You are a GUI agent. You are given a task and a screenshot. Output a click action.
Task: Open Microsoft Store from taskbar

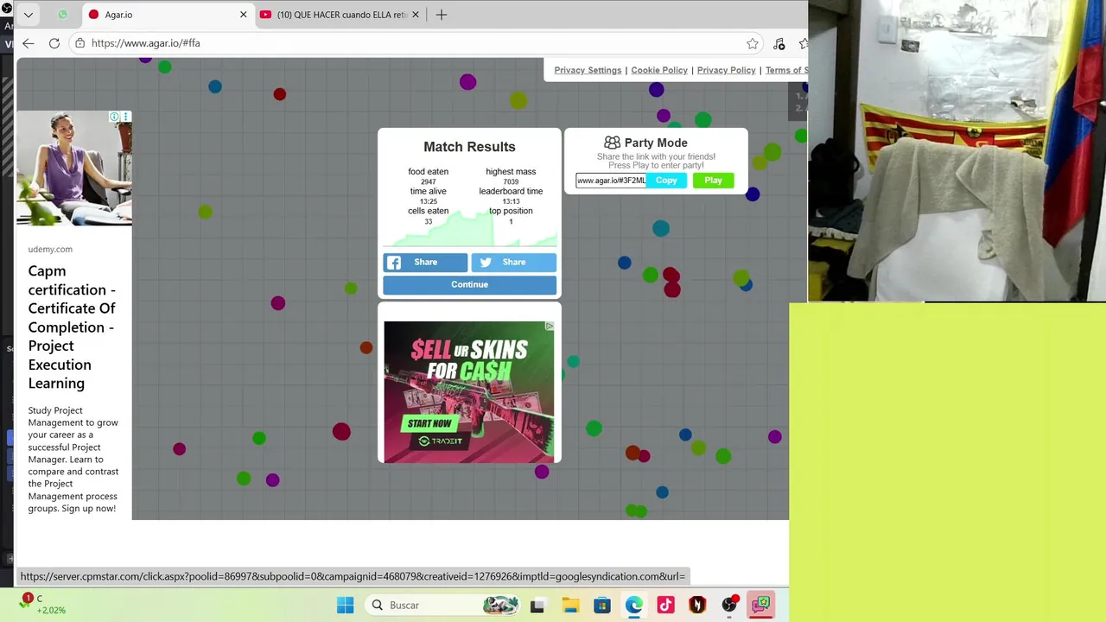coord(602,606)
